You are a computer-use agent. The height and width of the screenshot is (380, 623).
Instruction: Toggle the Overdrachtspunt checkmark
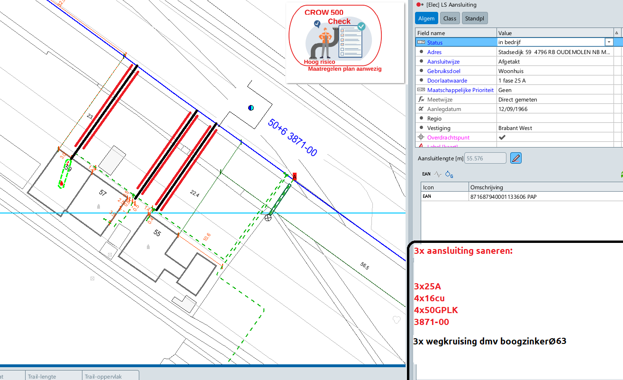coord(502,138)
